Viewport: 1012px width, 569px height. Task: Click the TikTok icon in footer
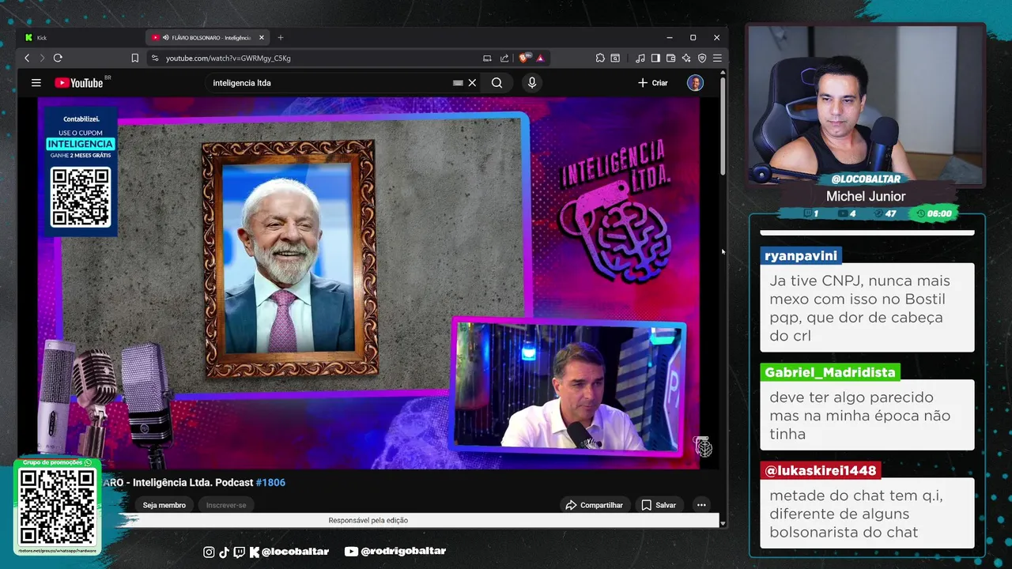coord(224,552)
